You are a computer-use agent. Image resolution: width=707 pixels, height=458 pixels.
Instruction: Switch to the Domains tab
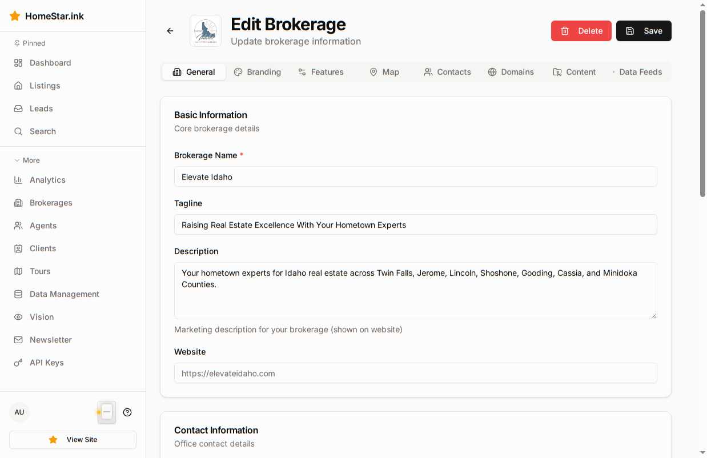point(511,72)
